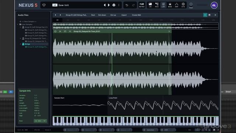Image resolution: width=236 pixels, height=133 pixels.
Task: Go to the previous sample arrow in editor
Action: [55, 15]
